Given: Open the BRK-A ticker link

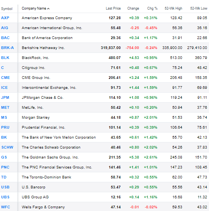Looking at the screenshot, I should (x=7, y=47).
